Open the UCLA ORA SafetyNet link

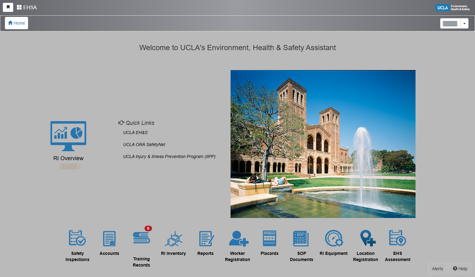tap(144, 144)
